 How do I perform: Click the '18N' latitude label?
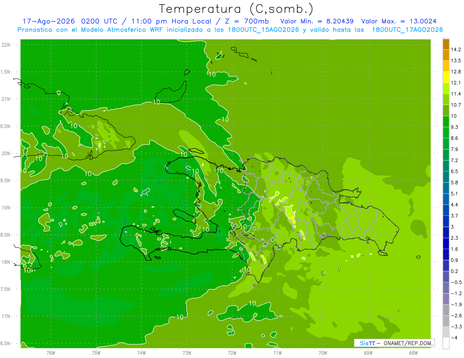6,262
